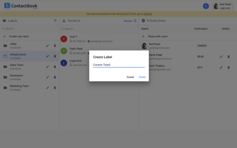Remove Yash Thakkar from sharing
The height and width of the screenshot is (148, 237).
(x=228, y=67)
